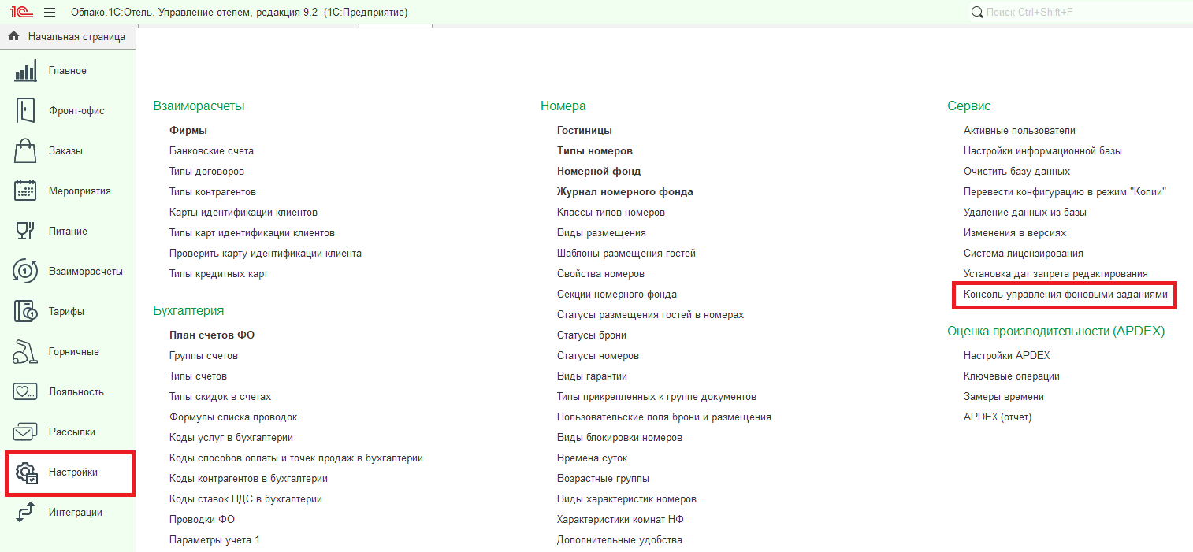Open Группы счетов

click(203, 355)
